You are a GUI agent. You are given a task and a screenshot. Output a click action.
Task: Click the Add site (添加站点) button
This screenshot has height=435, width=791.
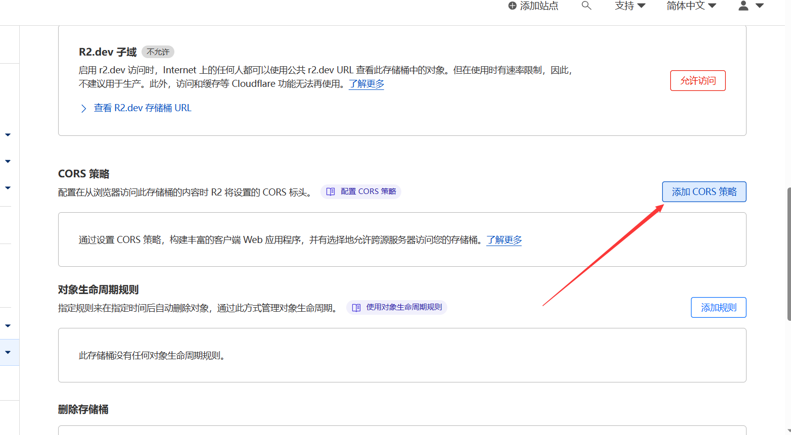[533, 6]
